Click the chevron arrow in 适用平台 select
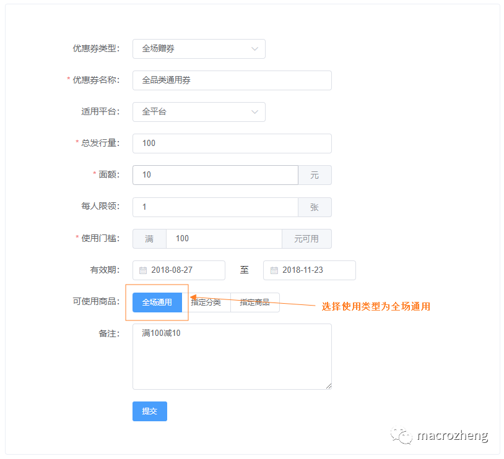The image size is (504, 459). click(x=254, y=112)
